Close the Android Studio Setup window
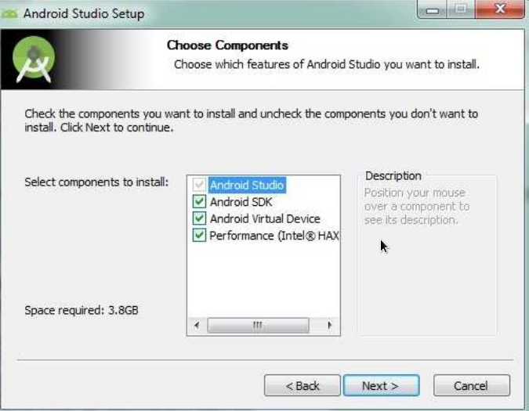Image resolution: width=529 pixels, height=411 pixels. pyautogui.click(x=500, y=9)
